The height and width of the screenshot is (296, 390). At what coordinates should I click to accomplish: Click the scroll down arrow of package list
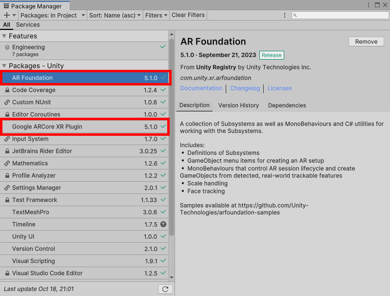(172, 277)
